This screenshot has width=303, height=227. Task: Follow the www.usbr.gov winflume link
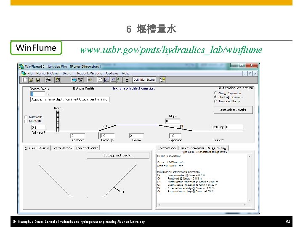(x=171, y=50)
